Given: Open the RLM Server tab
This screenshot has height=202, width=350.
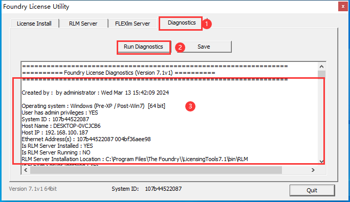Looking at the screenshot, I should pyautogui.click(x=83, y=24).
